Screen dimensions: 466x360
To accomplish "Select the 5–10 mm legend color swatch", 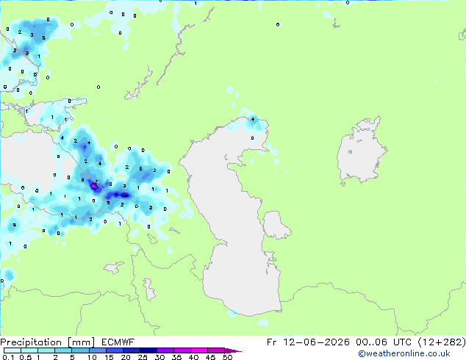I will pos(80,350).
